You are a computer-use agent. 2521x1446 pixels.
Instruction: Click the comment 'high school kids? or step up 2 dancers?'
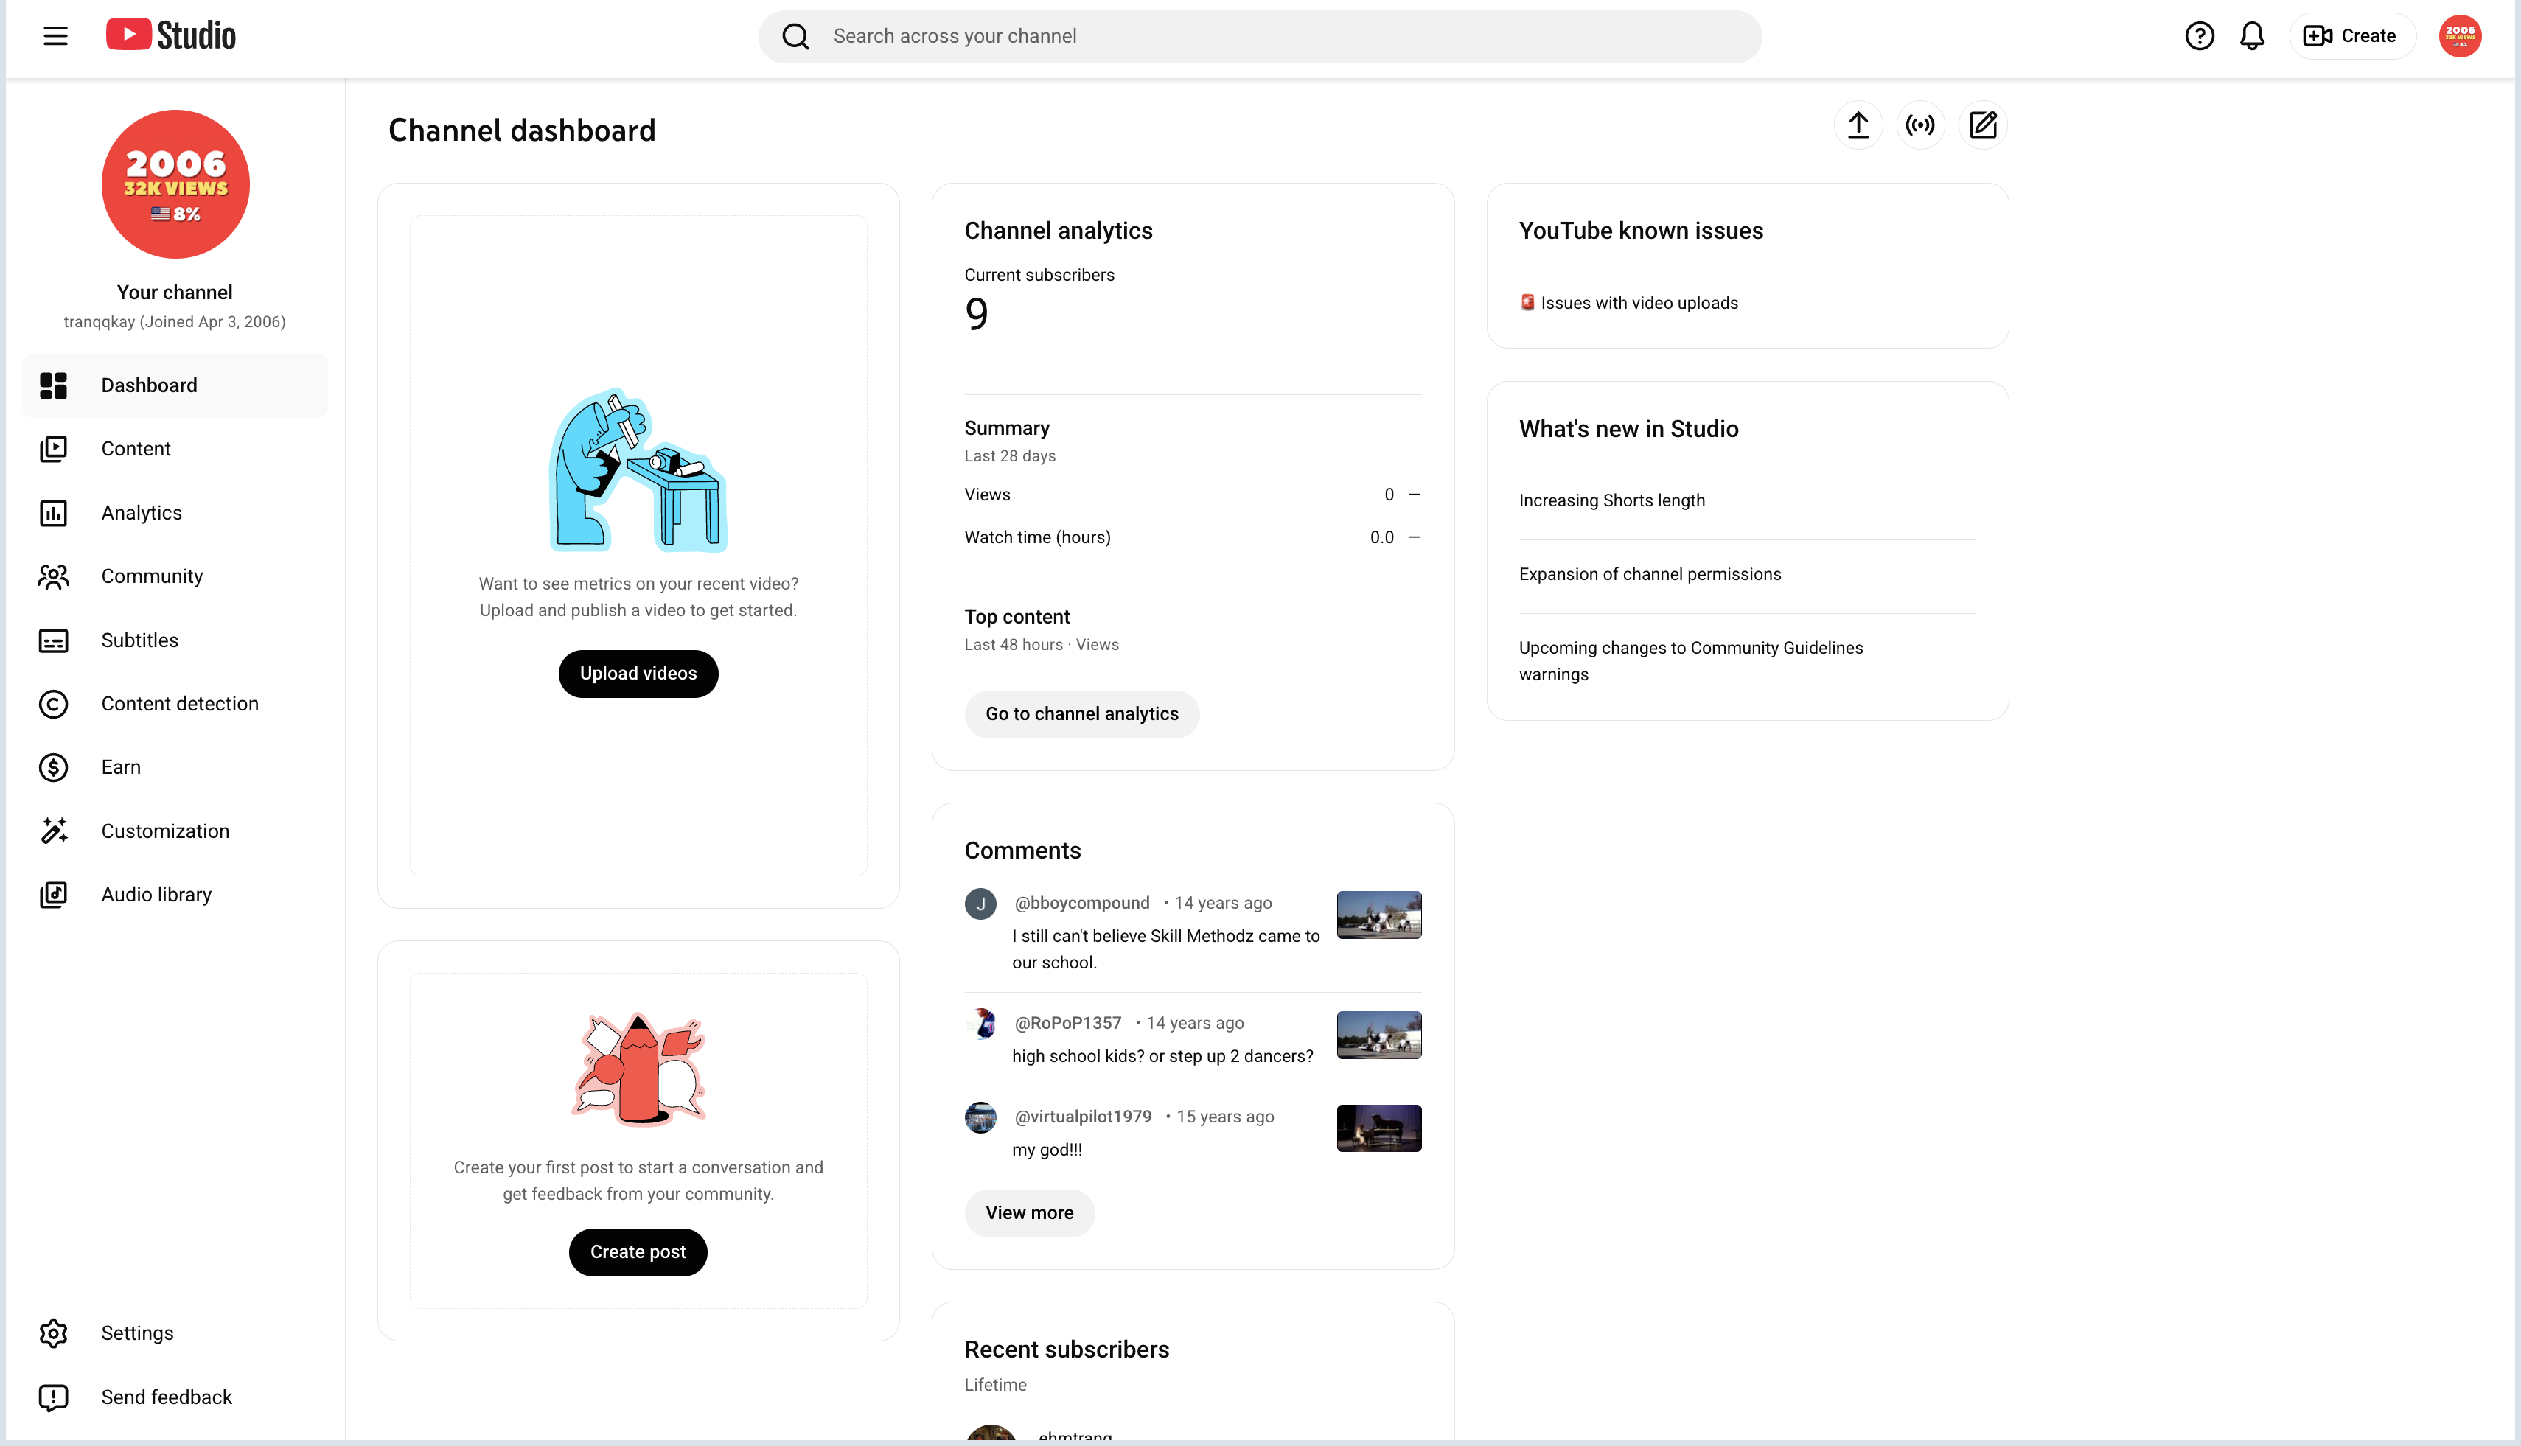click(x=1162, y=1055)
